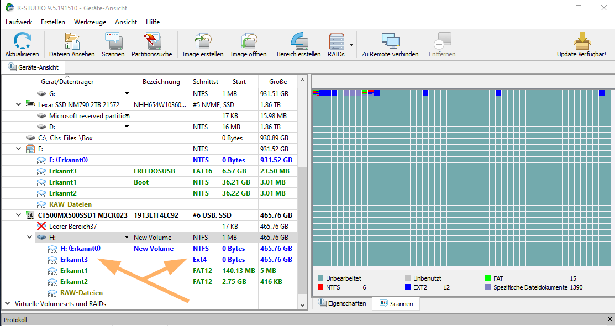
Task: Open the RAIDs dropdown arrow
Action: click(351, 45)
